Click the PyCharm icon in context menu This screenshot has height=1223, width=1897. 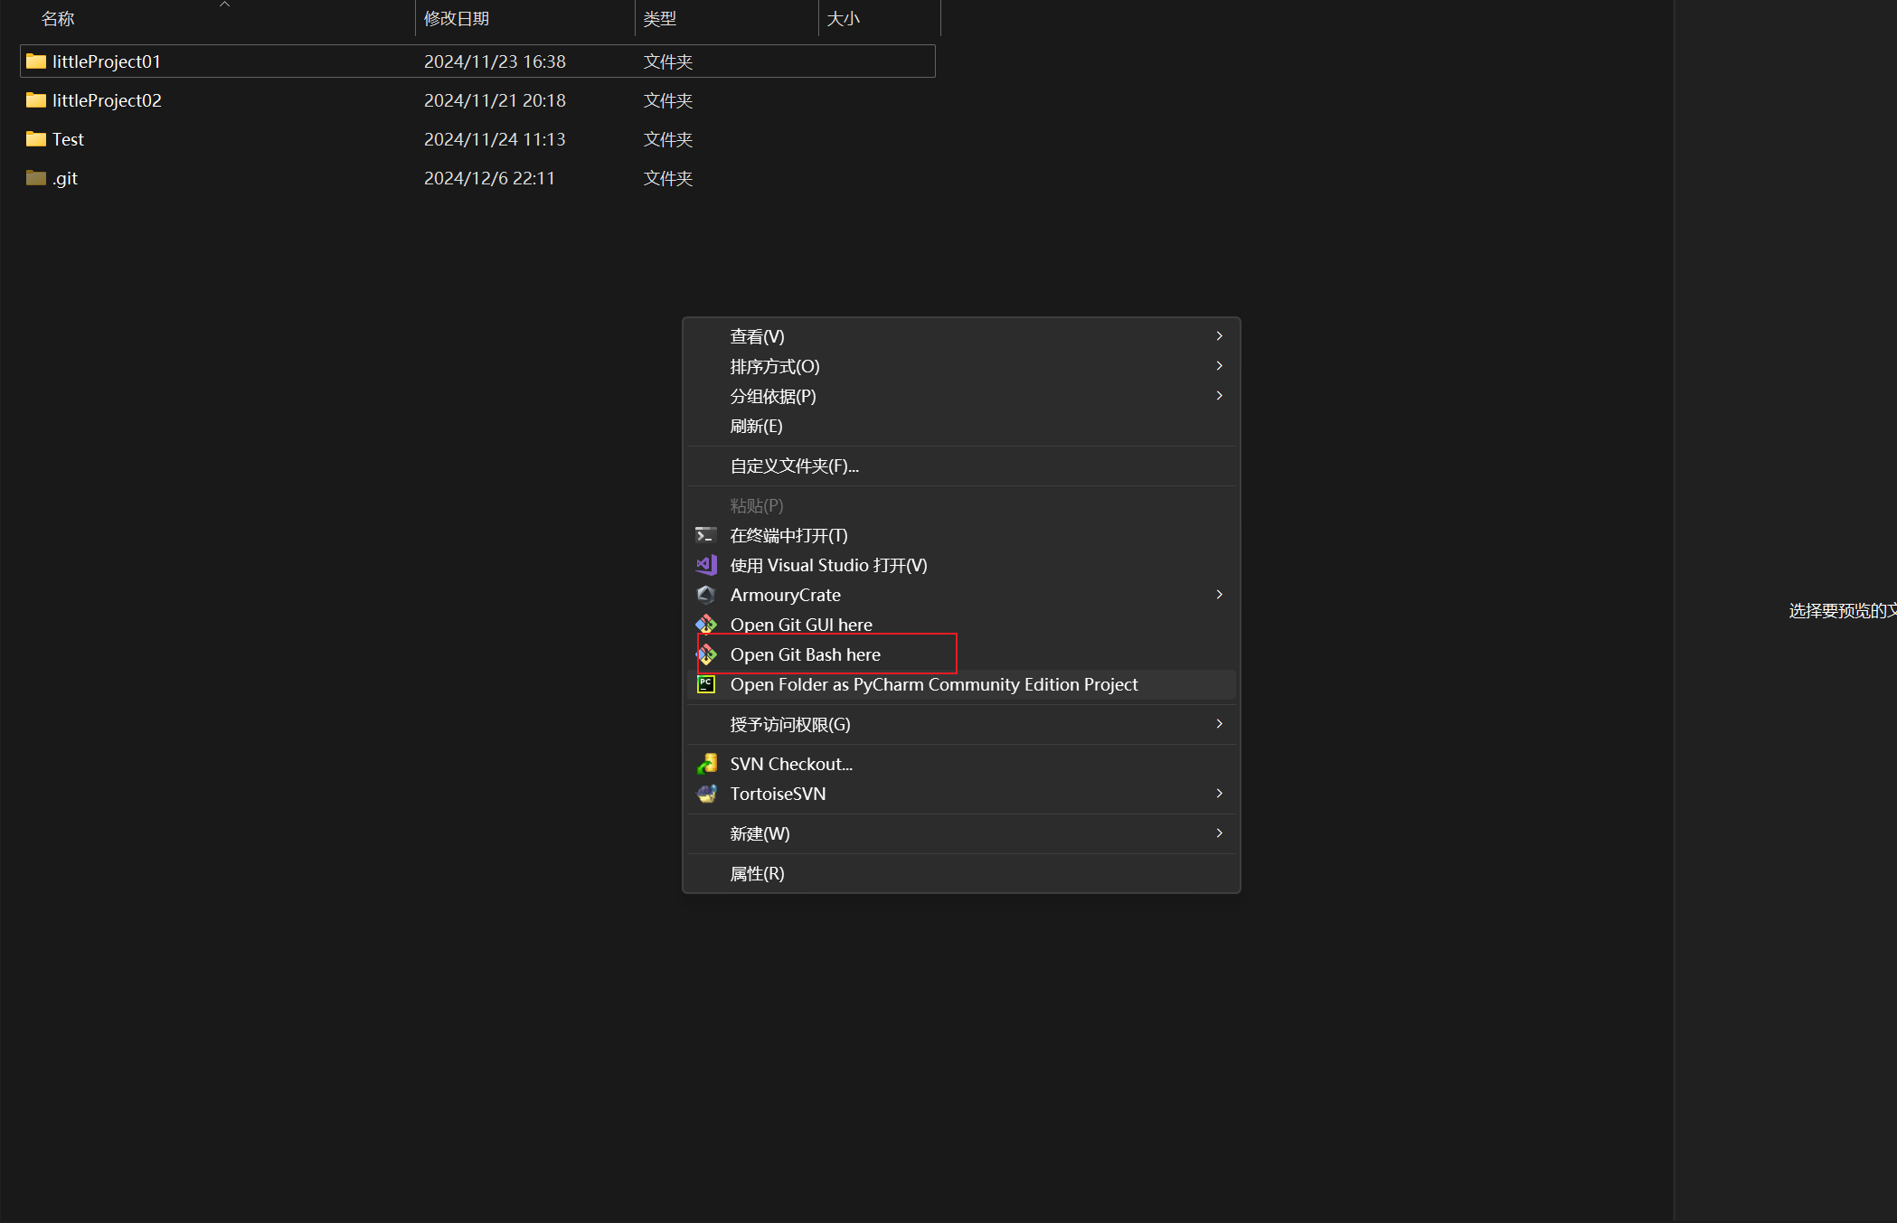pos(705,684)
